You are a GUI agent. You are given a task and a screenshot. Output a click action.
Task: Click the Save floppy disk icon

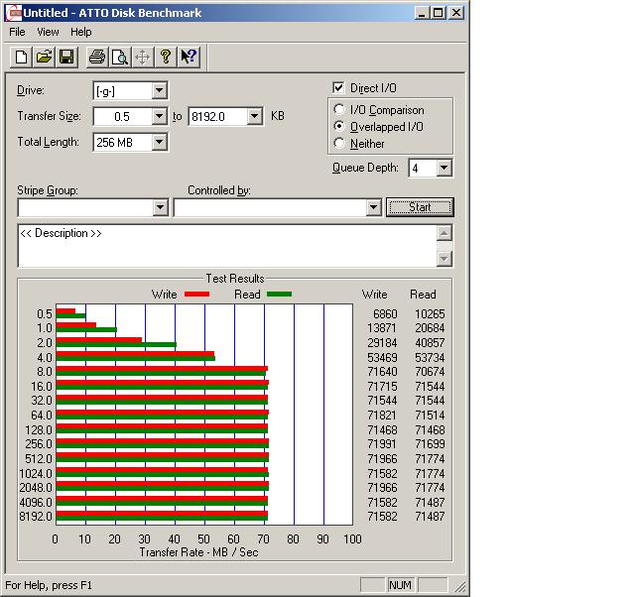(66, 57)
